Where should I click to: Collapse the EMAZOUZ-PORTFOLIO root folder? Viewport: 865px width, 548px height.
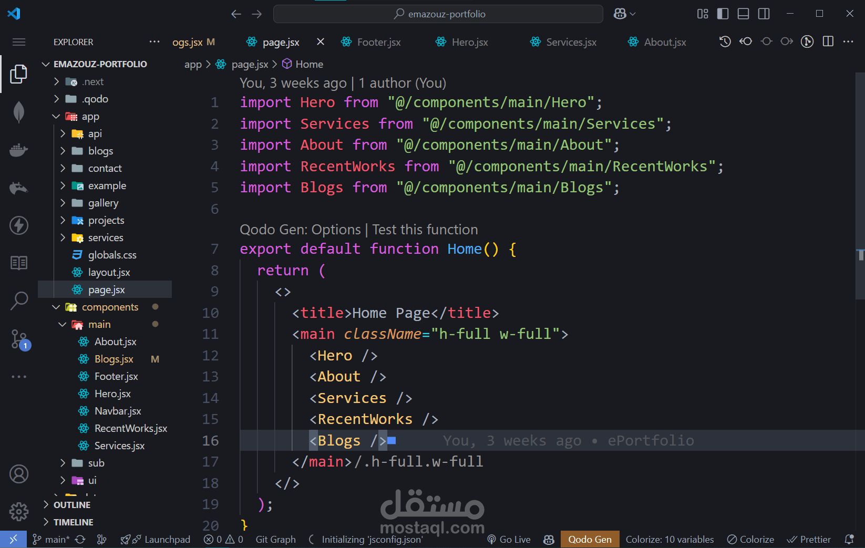tap(46, 64)
